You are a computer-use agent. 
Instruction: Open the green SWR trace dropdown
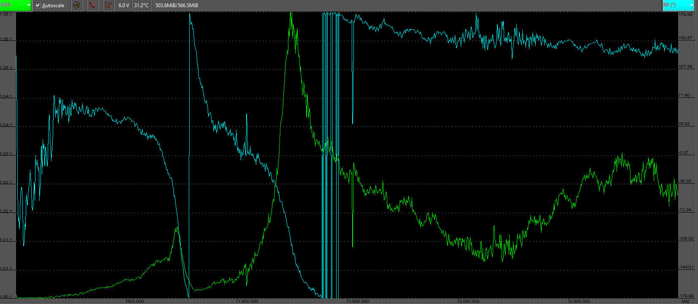pos(16,5)
